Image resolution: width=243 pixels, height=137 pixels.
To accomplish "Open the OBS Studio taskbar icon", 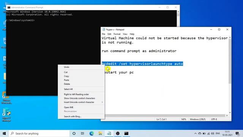I will point(118,134).
